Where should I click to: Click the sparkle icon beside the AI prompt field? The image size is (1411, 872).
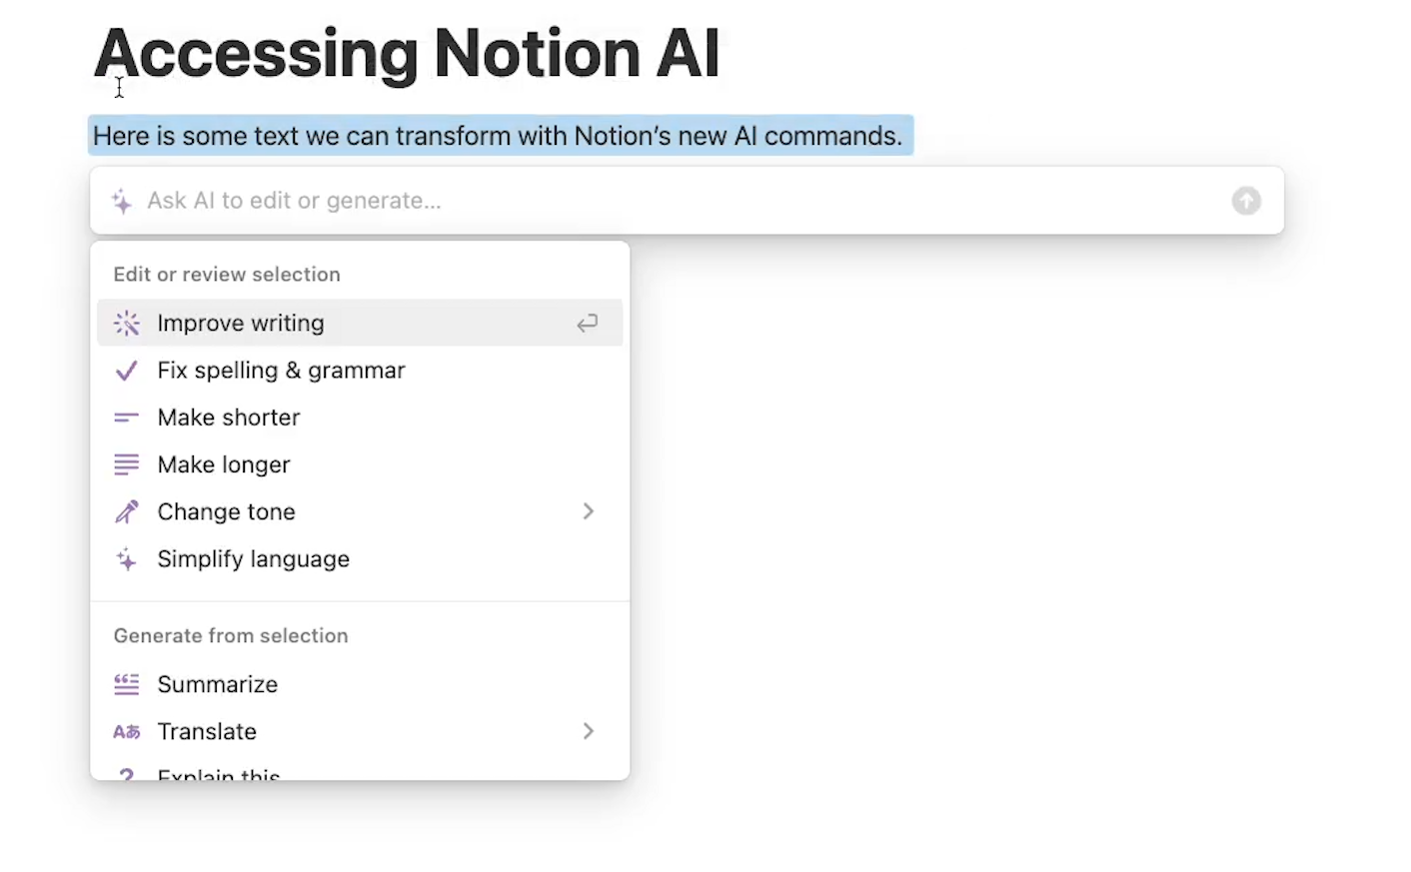pyautogui.click(x=121, y=201)
